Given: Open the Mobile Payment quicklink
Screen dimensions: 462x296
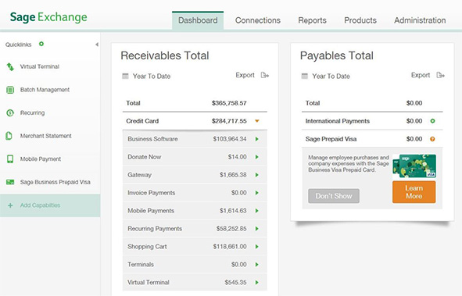Looking at the screenshot, I should click(41, 159).
